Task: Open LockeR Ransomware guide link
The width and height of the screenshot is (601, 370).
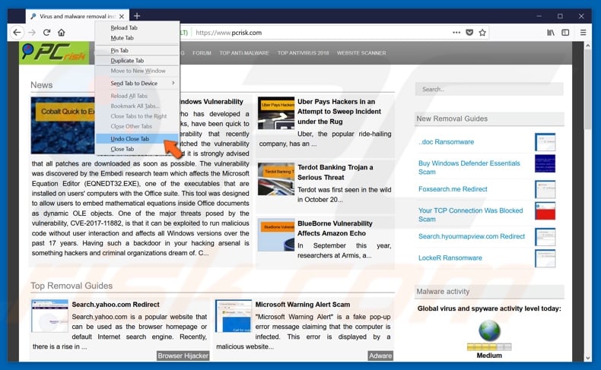Action: (x=450, y=258)
